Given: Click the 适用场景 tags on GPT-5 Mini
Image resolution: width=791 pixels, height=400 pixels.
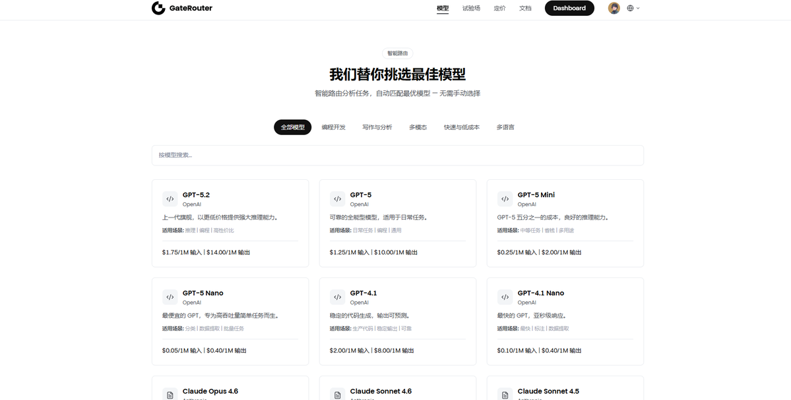Looking at the screenshot, I should (536, 230).
